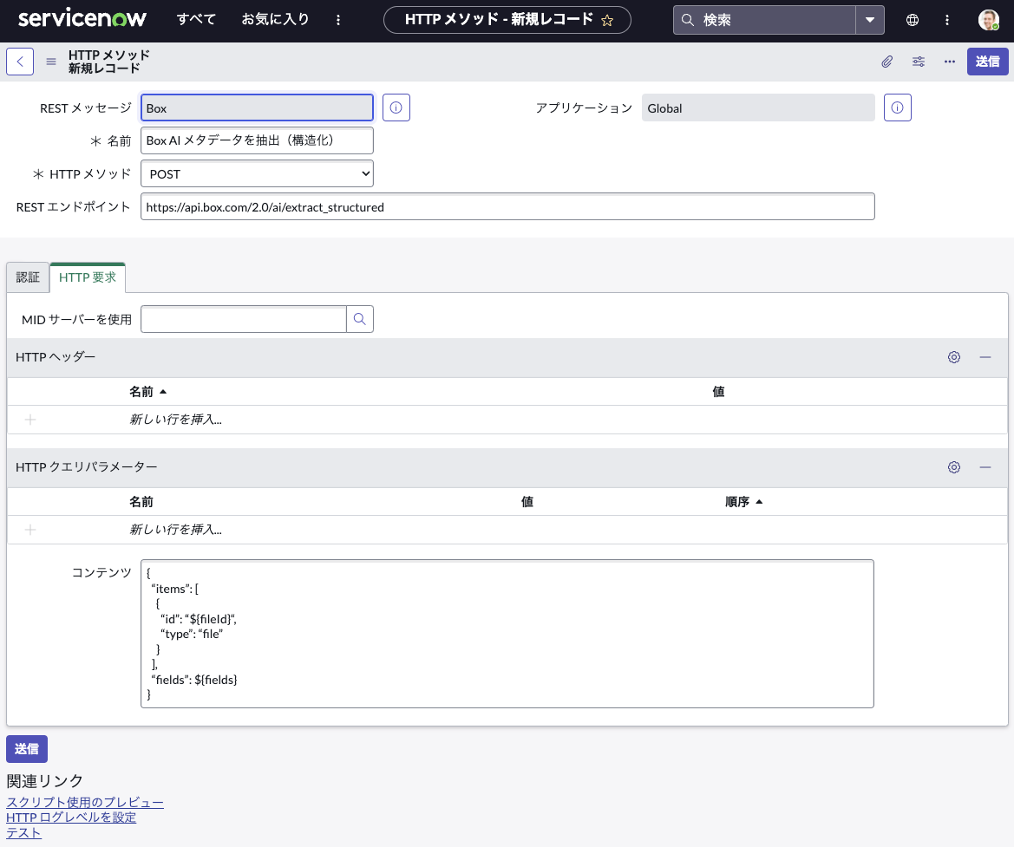The image size is (1014, 847).
Task: Open form personalization with the sliders icon
Action: point(918,62)
